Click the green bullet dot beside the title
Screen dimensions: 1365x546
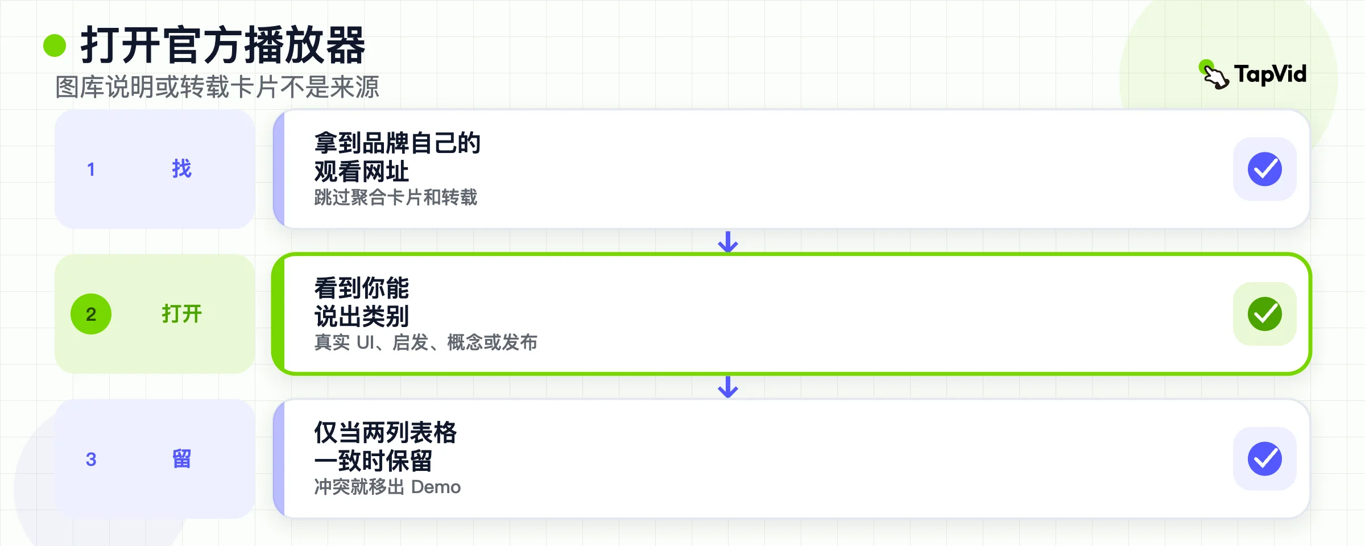point(55,45)
